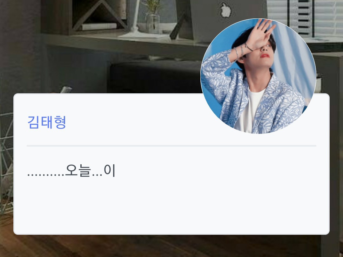Click the word 오늘 in the dialogue
The image size is (343, 257).
[x=78, y=171]
